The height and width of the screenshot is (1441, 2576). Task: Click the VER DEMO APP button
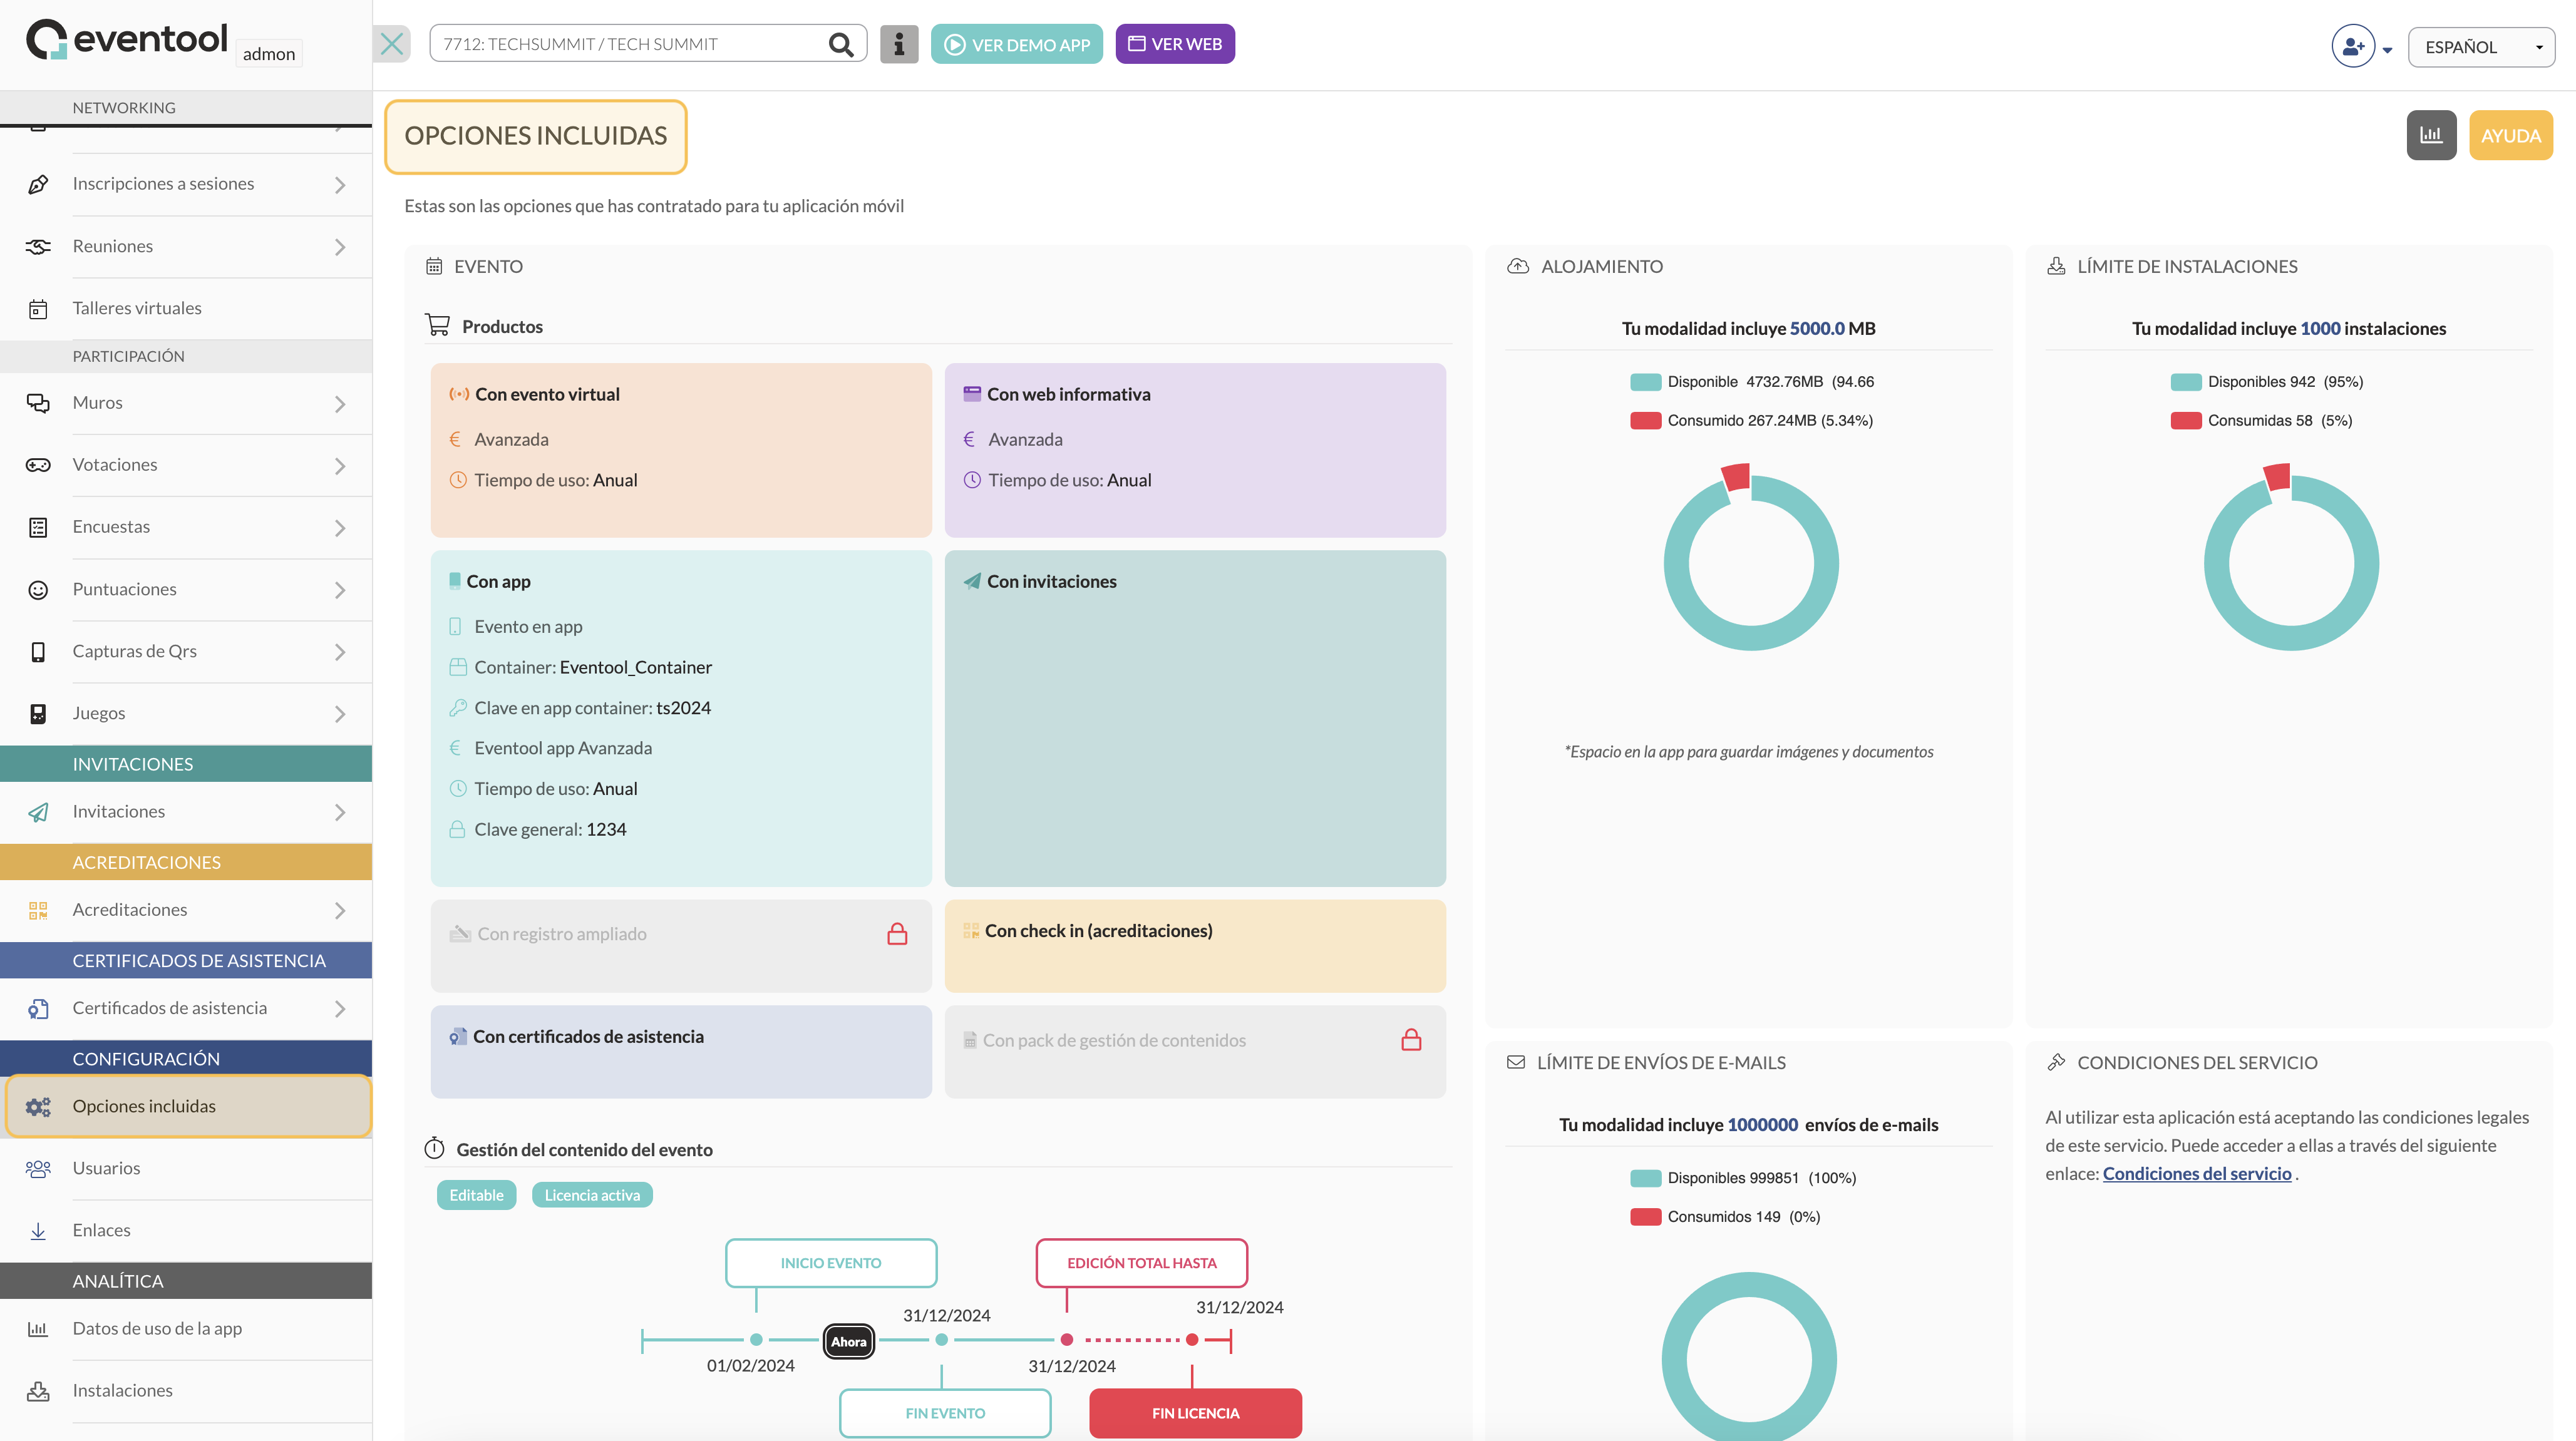[1016, 44]
